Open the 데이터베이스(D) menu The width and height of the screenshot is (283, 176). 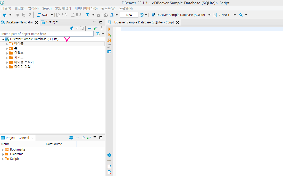click(x=86, y=8)
